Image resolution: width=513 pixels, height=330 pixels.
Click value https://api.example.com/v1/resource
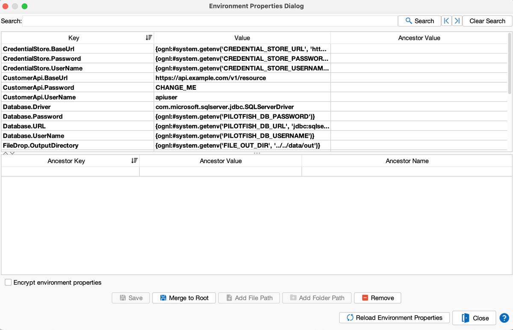point(242,78)
